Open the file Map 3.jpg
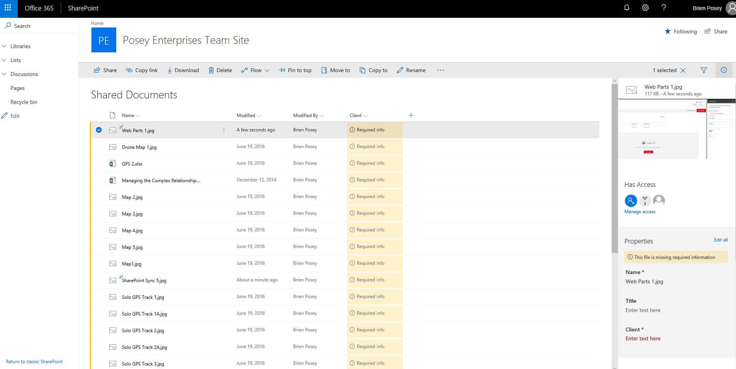This screenshot has height=369, width=736. click(132, 214)
